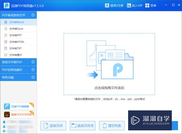Click the document icon on 添加文件

(46, 126)
